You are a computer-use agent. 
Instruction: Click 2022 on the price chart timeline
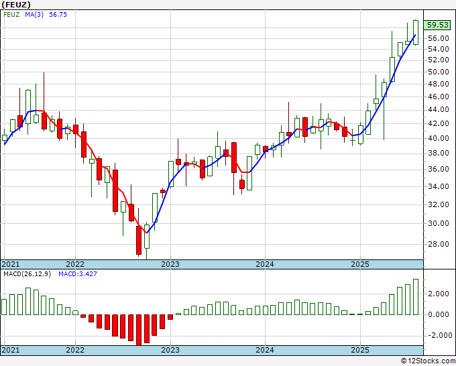75,264
